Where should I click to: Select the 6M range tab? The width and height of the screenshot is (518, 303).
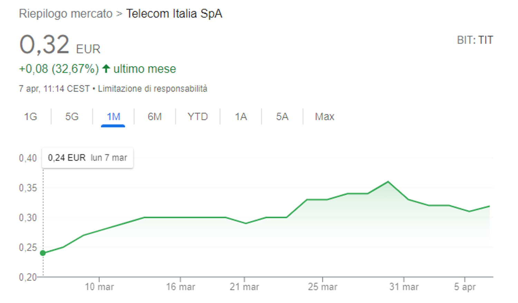[154, 117]
